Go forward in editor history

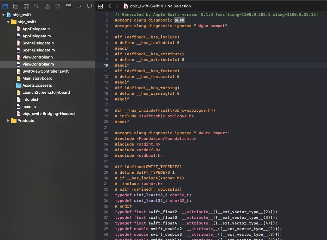coord(118,6)
